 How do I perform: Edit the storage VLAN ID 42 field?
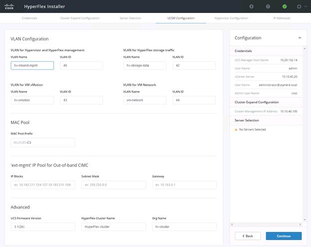[x=194, y=65]
